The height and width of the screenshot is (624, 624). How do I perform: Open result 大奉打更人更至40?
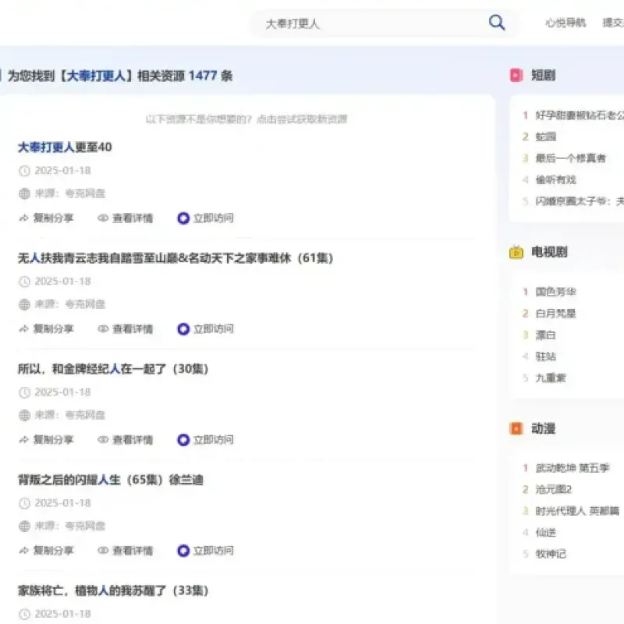click(x=65, y=147)
